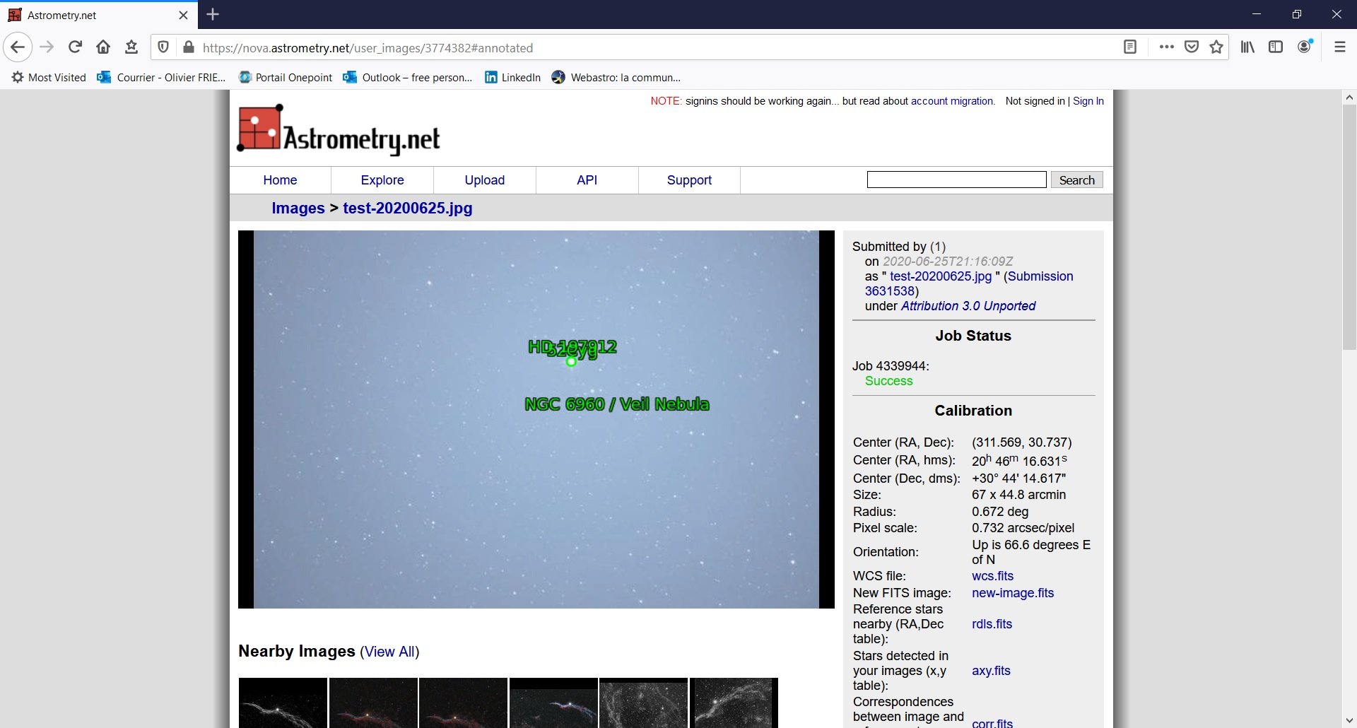
Task: Open Courrier - Olivier FRIE... bookmark
Action: [162, 77]
